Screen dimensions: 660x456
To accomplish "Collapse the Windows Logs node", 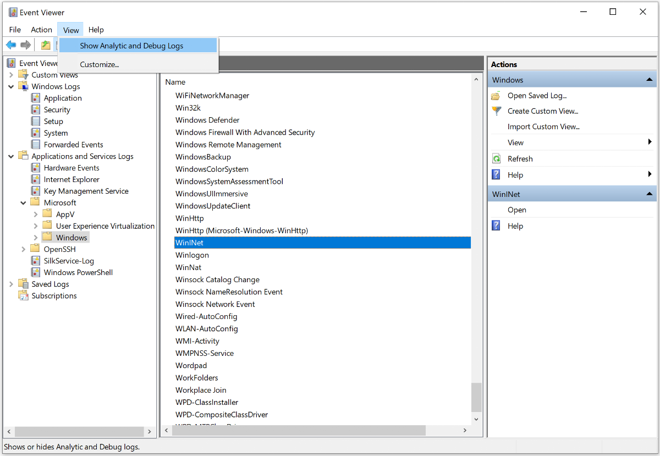I will [x=11, y=86].
